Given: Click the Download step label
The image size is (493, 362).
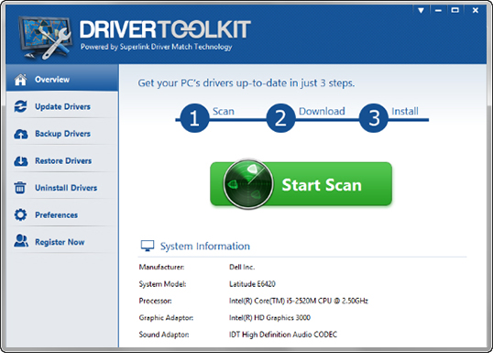Looking at the screenshot, I should (x=322, y=111).
